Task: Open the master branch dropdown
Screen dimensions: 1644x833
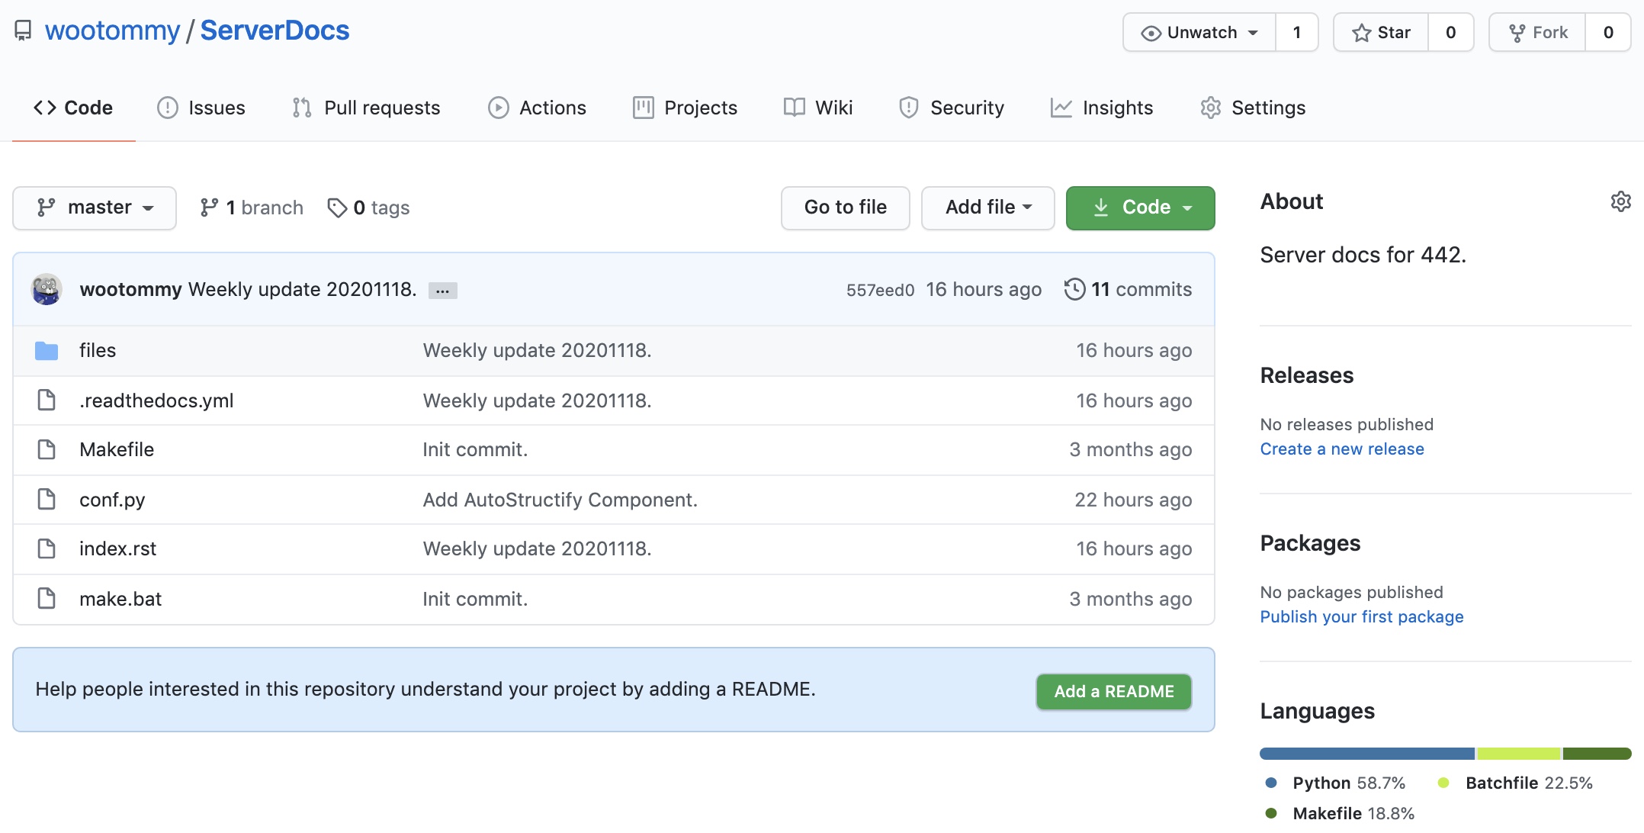Action: (x=95, y=207)
